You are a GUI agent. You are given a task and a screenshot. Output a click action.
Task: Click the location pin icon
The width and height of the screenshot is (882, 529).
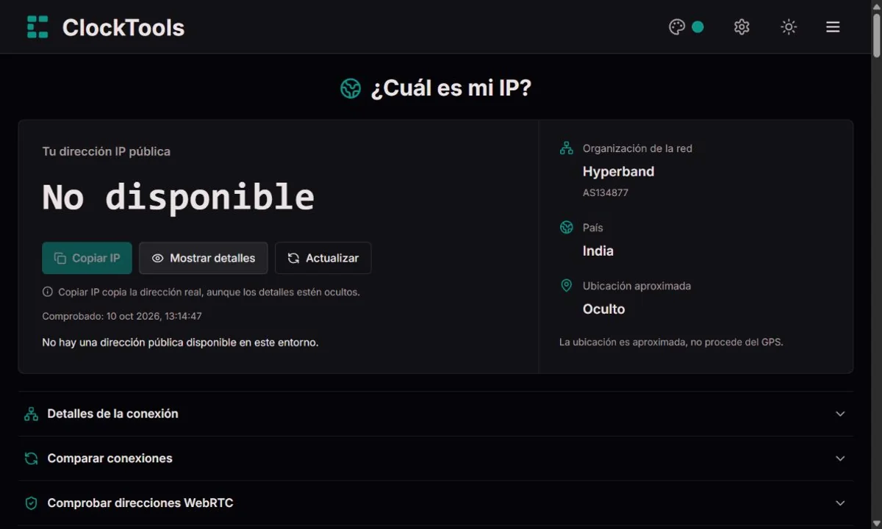(566, 286)
